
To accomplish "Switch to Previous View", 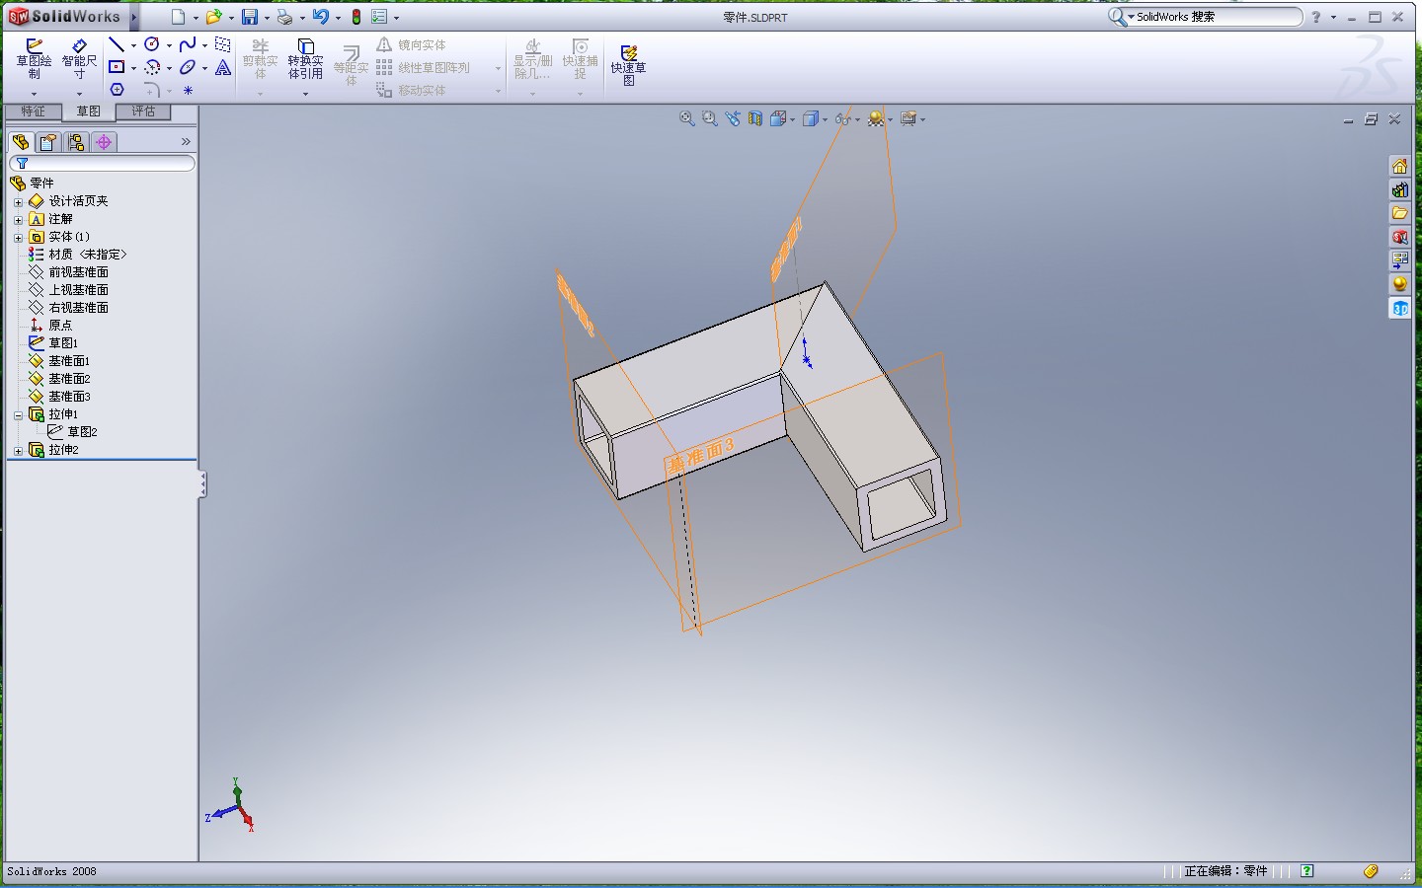I will (x=733, y=118).
